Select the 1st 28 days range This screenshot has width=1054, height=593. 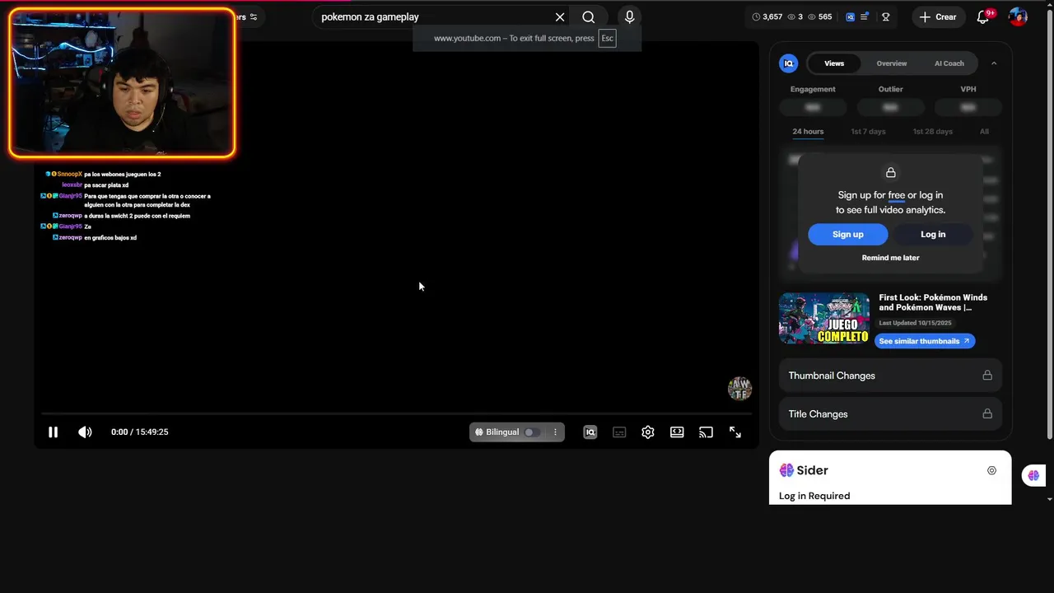(932, 132)
